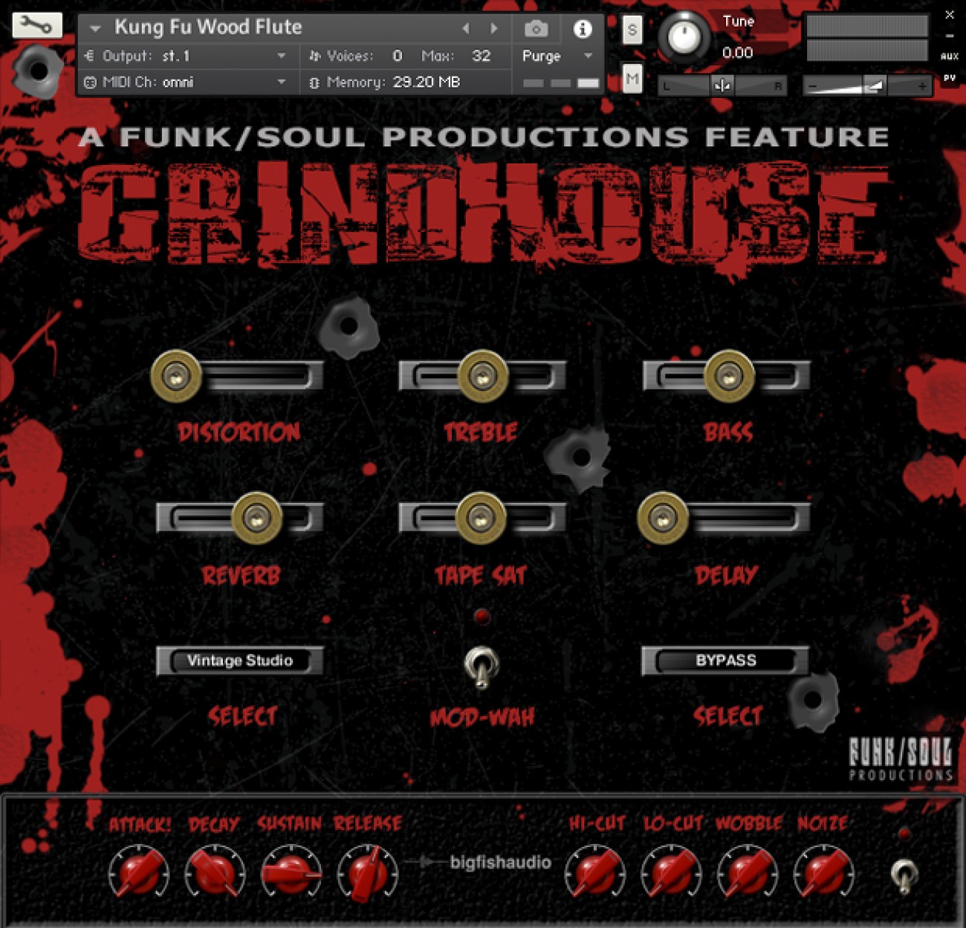Expand the Purge dropdown menu
The height and width of the screenshot is (928, 966).
557,56
